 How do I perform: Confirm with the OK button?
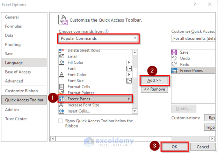click(174, 147)
